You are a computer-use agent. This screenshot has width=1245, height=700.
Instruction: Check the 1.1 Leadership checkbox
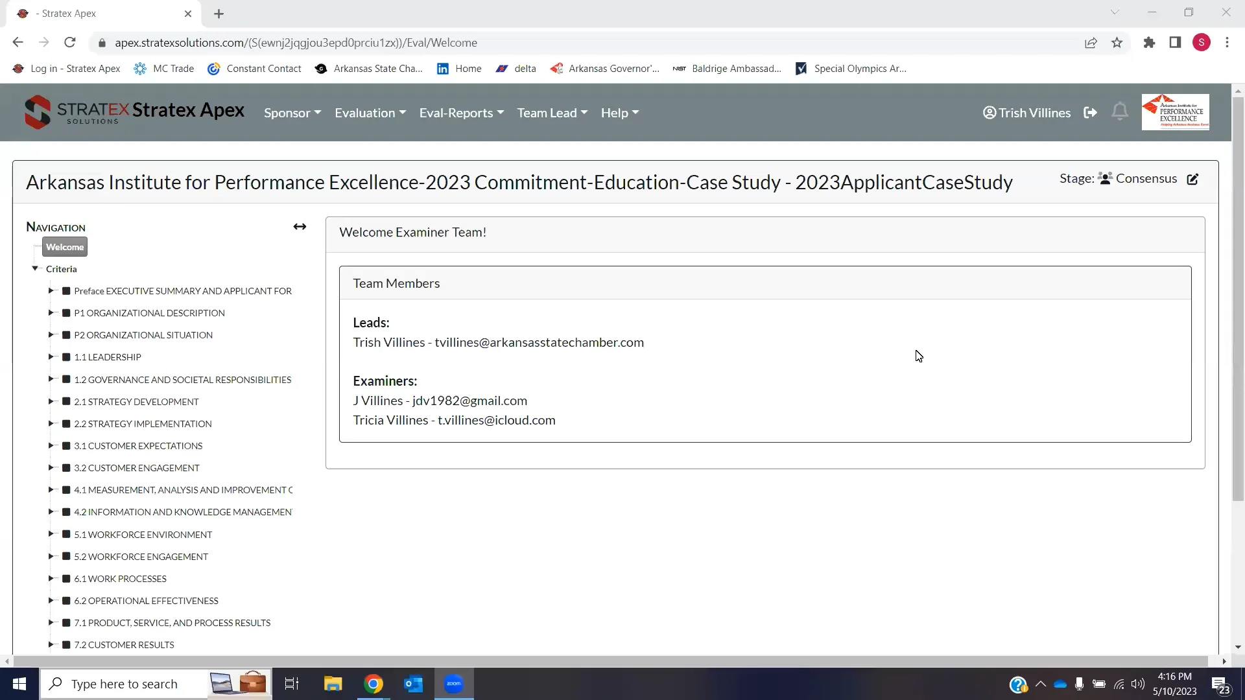pos(66,357)
